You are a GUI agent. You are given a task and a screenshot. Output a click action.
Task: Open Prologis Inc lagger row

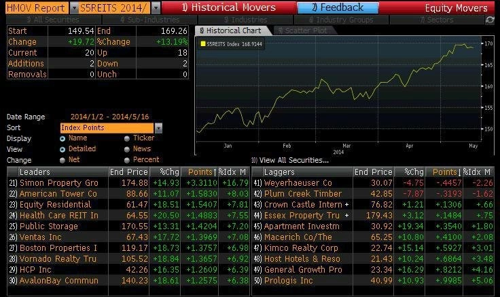[373, 281]
